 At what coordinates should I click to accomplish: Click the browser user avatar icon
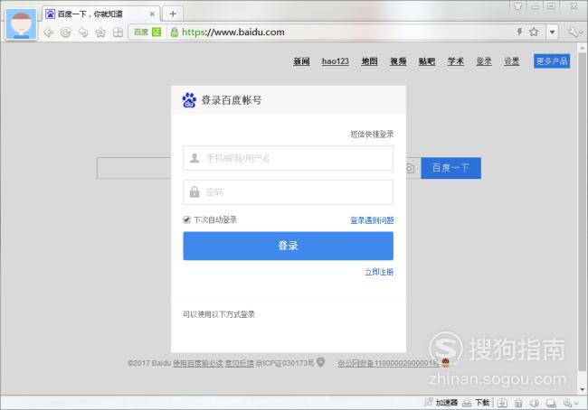[22, 24]
